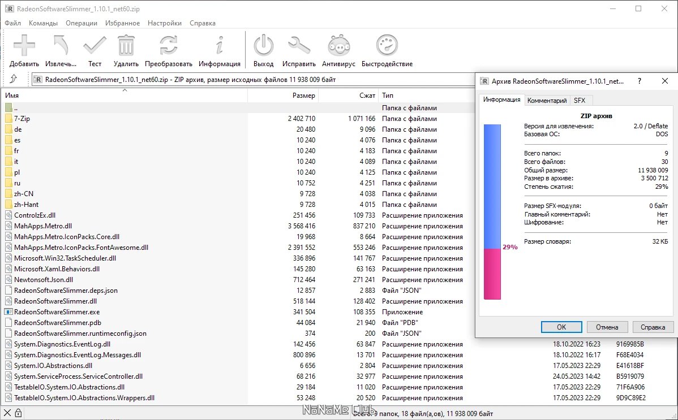Click the Удалить trash bin icon
This screenshot has width=678, height=420.
tap(126, 45)
